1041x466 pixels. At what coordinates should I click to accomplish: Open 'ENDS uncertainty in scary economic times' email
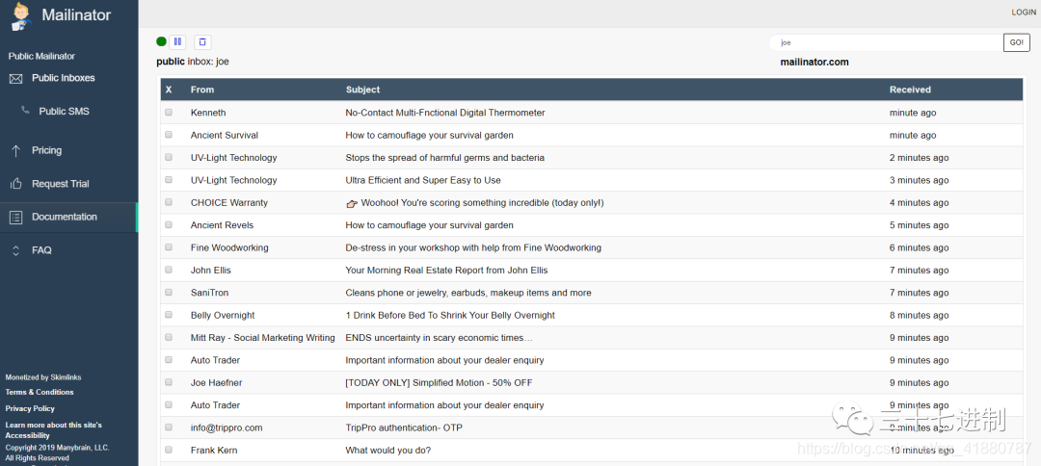tap(439, 337)
